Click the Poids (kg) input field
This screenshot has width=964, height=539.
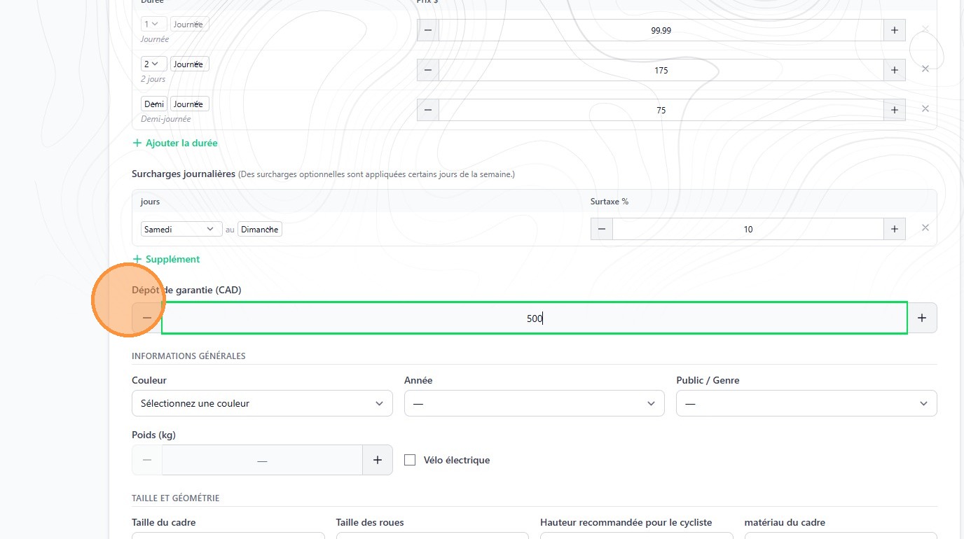pos(262,460)
